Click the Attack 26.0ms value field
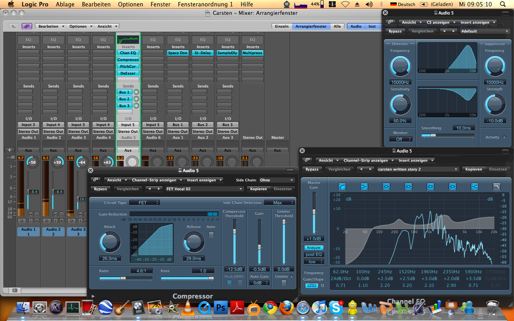 110,258
